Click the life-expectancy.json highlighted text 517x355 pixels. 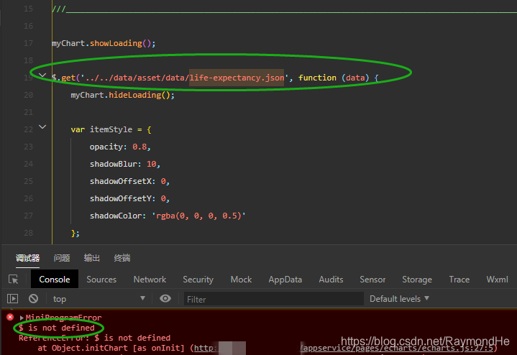(x=237, y=78)
